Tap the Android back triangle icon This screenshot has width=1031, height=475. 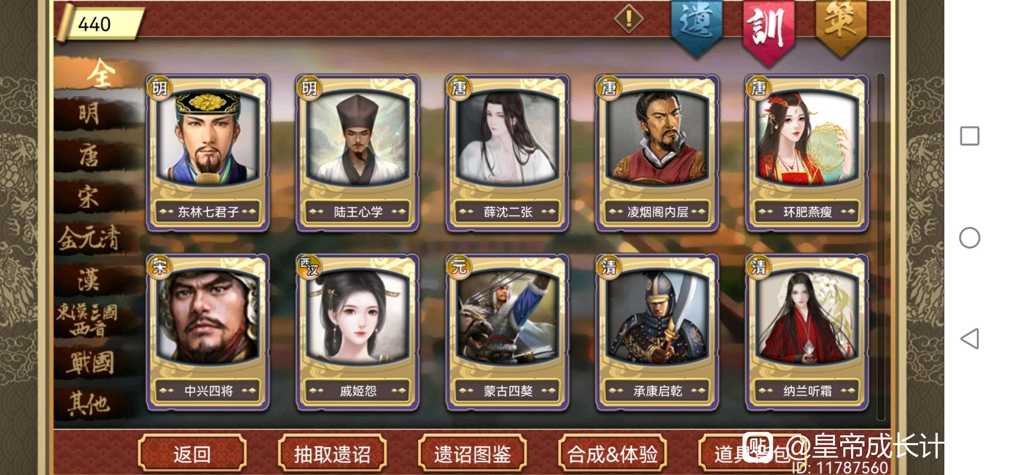click(x=969, y=339)
